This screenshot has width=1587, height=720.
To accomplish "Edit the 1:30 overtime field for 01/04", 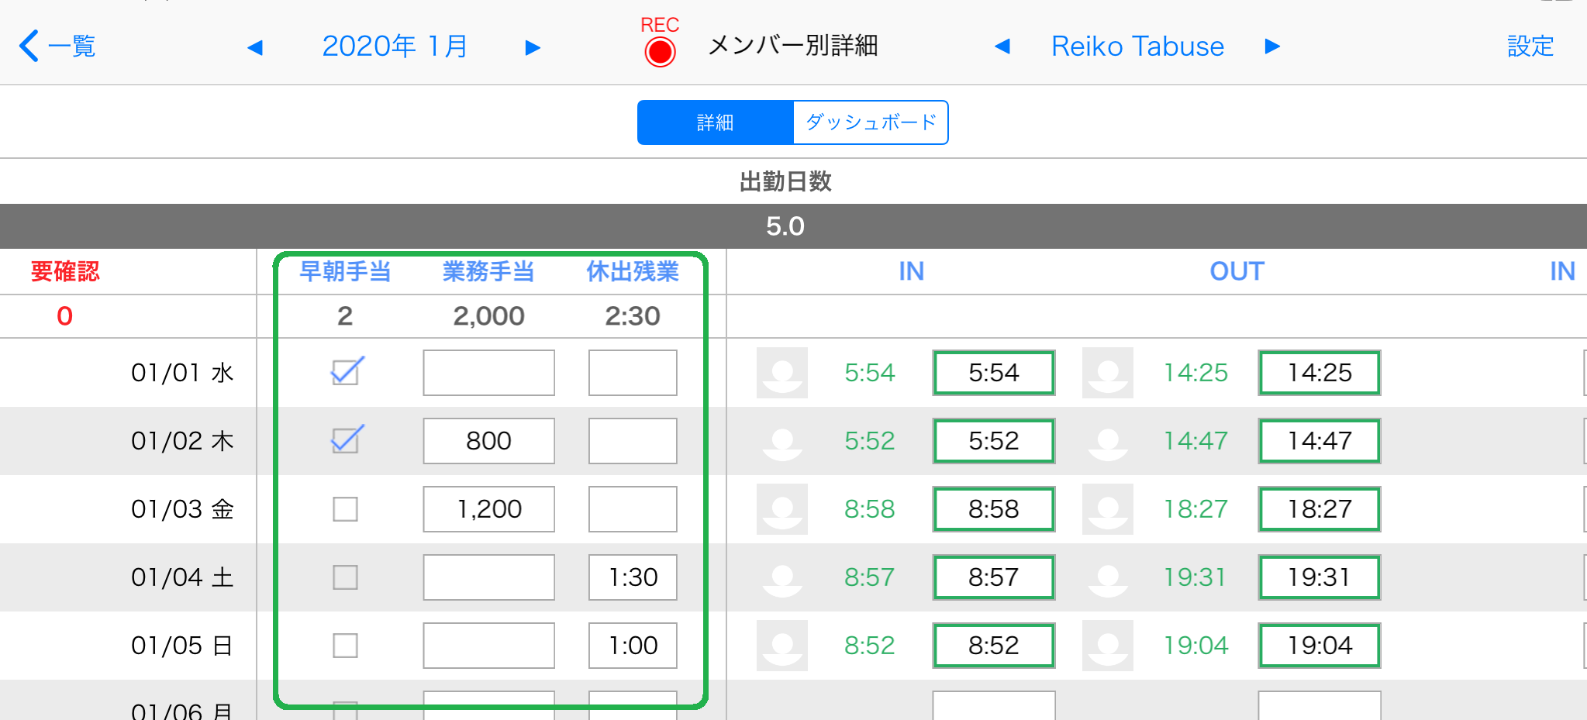I will point(633,577).
